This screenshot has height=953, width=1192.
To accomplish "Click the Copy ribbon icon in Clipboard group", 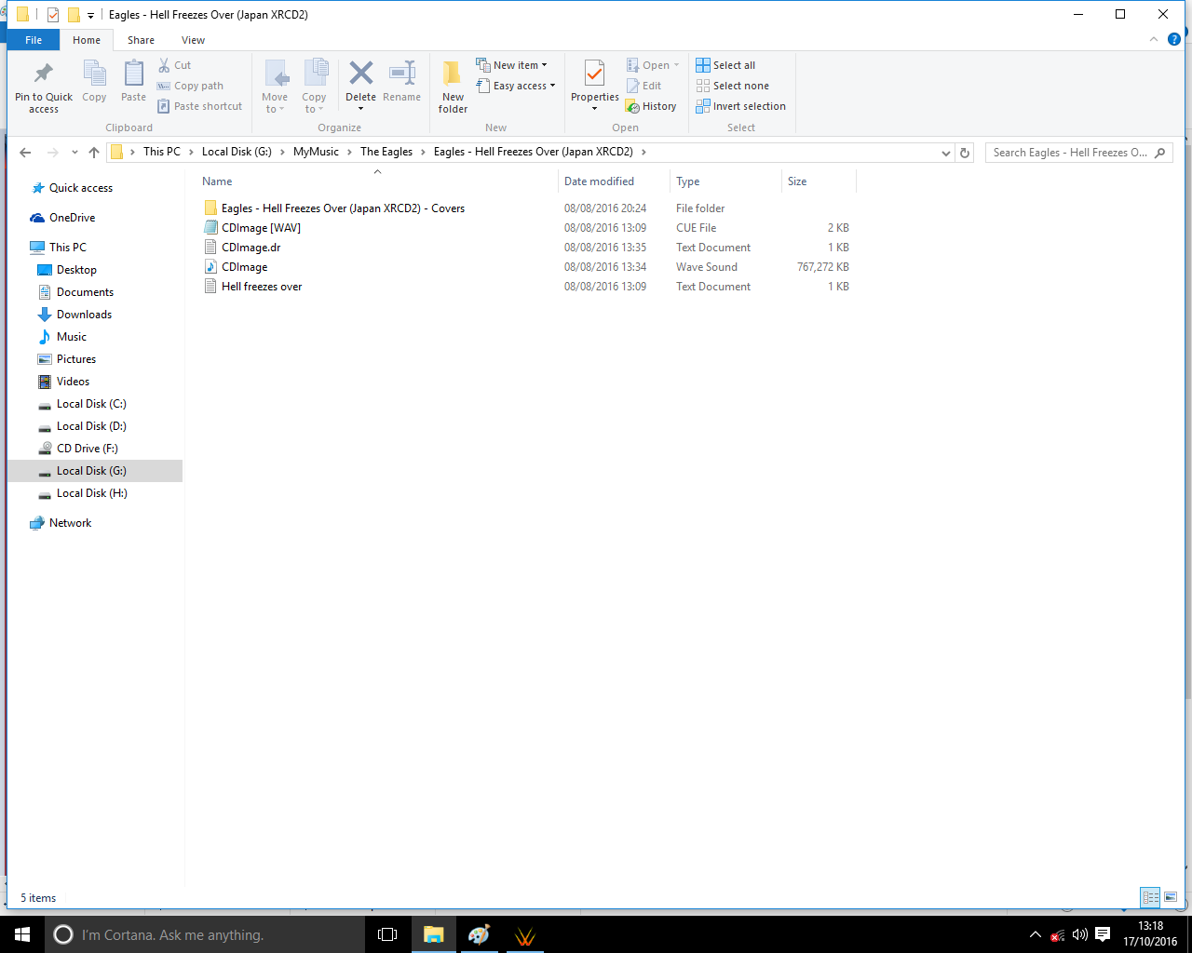I will (94, 74).
